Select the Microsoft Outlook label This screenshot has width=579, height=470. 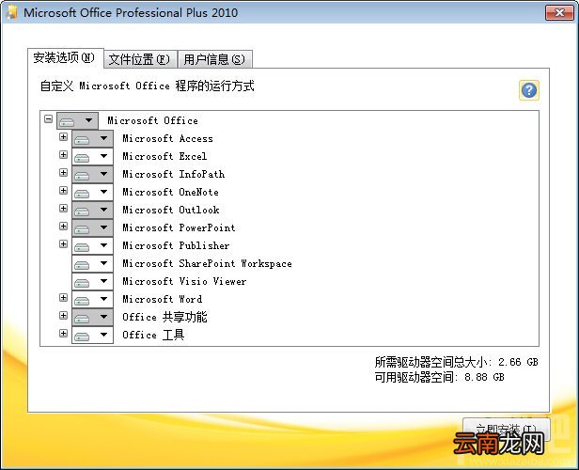click(x=171, y=210)
